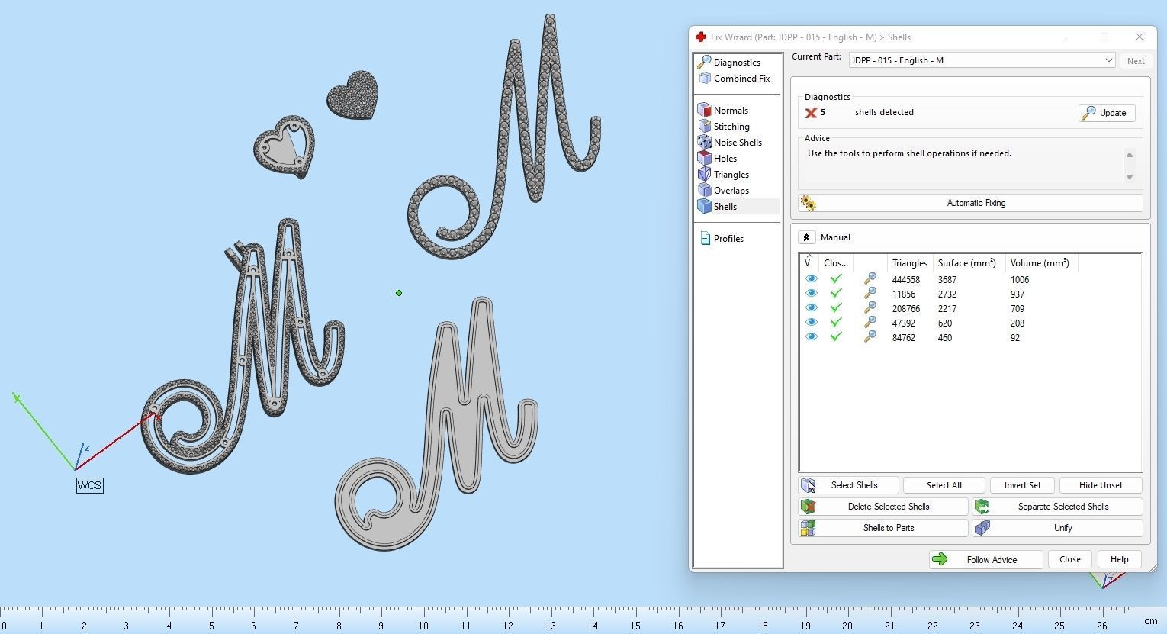Click the surface value 620
Viewport: 1167px width, 634px height.
pos(945,323)
